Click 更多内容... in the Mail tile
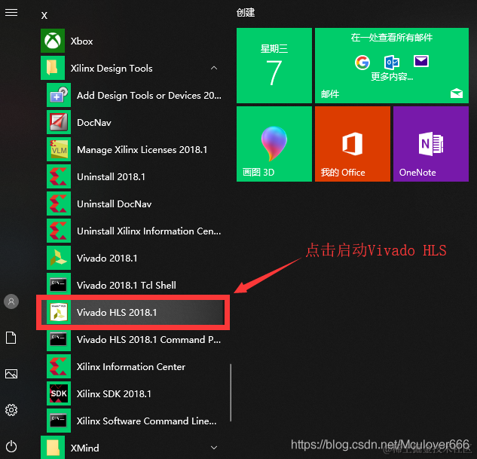The width and height of the screenshot is (477, 459). click(392, 76)
